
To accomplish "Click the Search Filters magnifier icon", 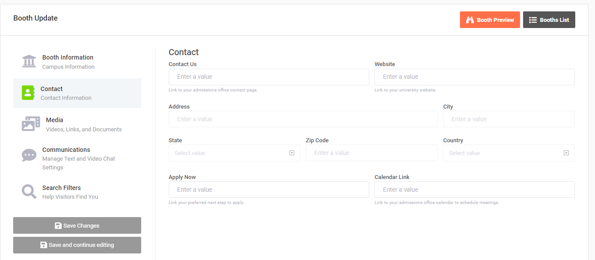I will click(x=29, y=192).
